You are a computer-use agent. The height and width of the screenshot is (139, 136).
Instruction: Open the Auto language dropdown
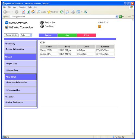31,35
